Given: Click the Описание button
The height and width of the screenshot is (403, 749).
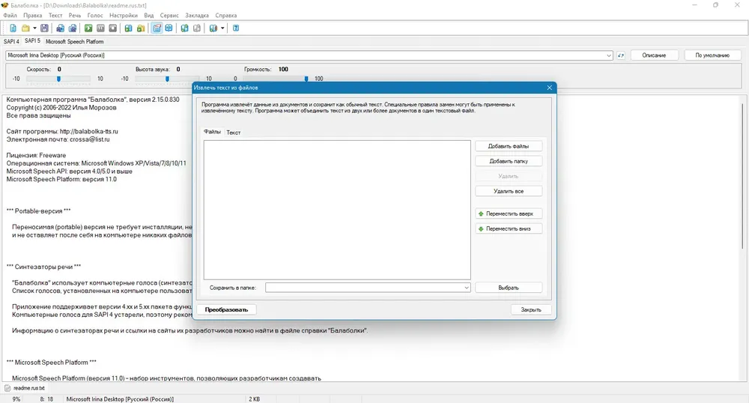Looking at the screenshot, I should (x=654, y=55).
